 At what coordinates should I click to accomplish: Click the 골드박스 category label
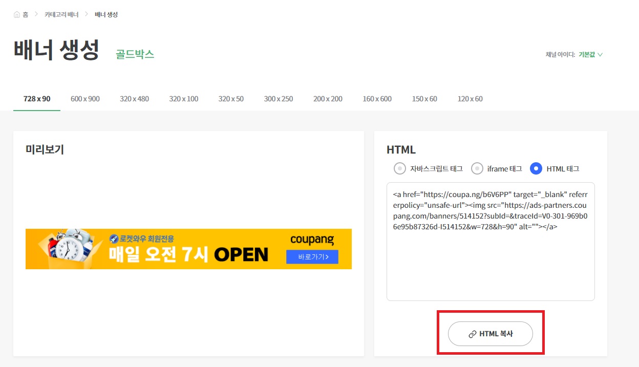pos(135,54)
